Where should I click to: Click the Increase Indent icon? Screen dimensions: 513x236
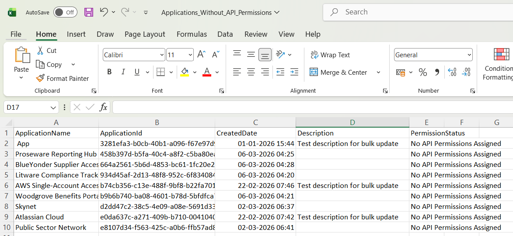click(294, 72)
